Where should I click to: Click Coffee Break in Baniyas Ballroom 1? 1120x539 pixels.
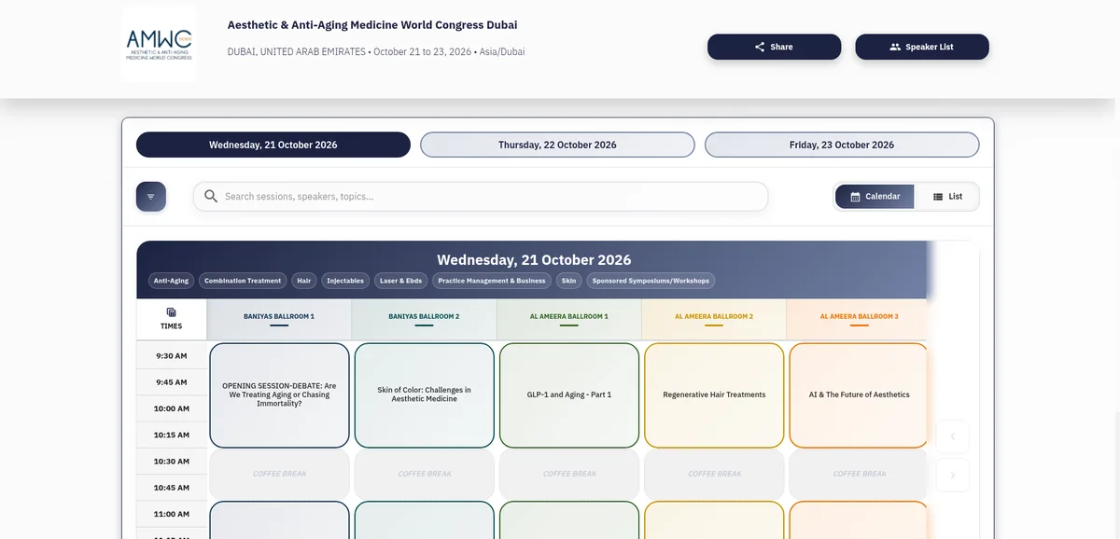point(279,474)
